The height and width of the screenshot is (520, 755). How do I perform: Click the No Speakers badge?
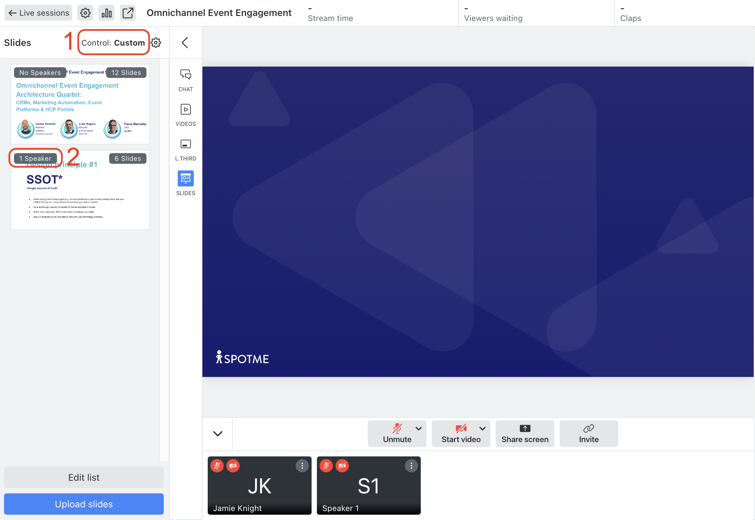tap(40, 73)
